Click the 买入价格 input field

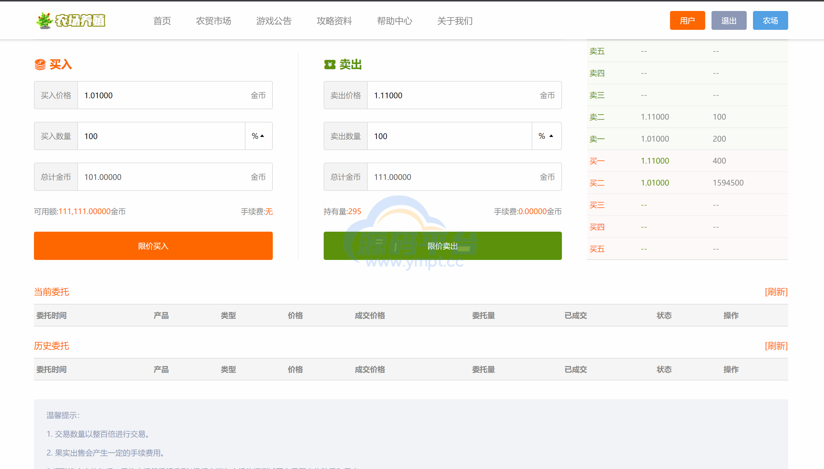click(x=161, y=95)
